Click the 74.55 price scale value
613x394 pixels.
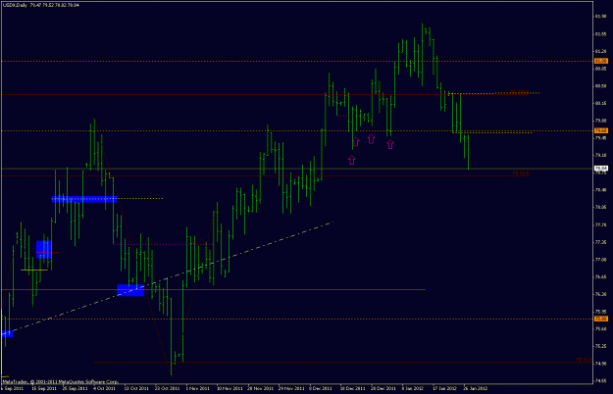[601, 380]
